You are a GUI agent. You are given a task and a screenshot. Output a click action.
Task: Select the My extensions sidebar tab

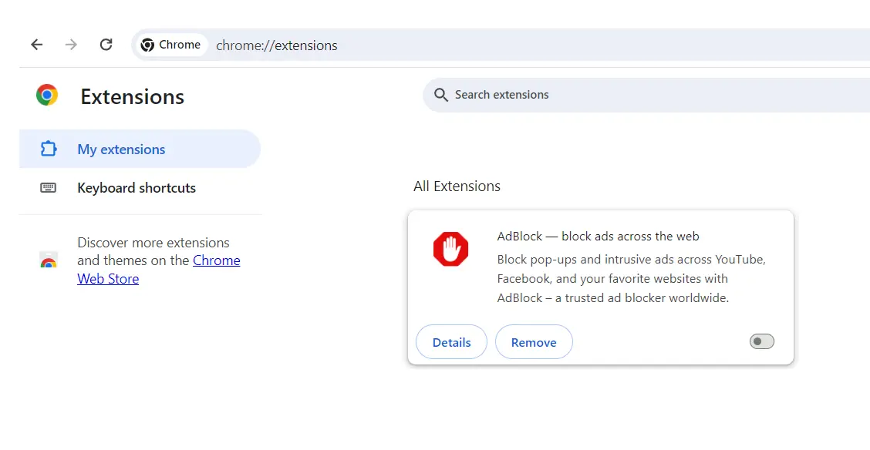click(121, 149)
